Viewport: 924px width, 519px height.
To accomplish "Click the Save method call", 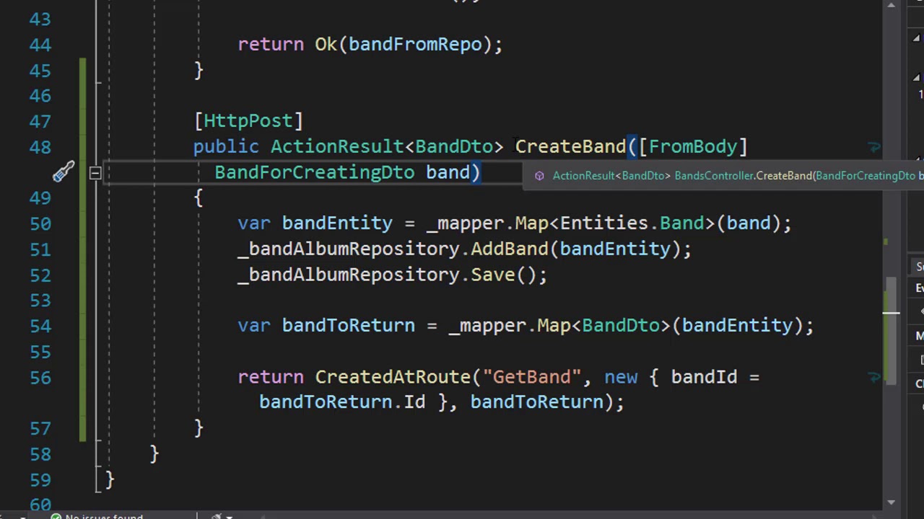I will click(x=492, y=275).
